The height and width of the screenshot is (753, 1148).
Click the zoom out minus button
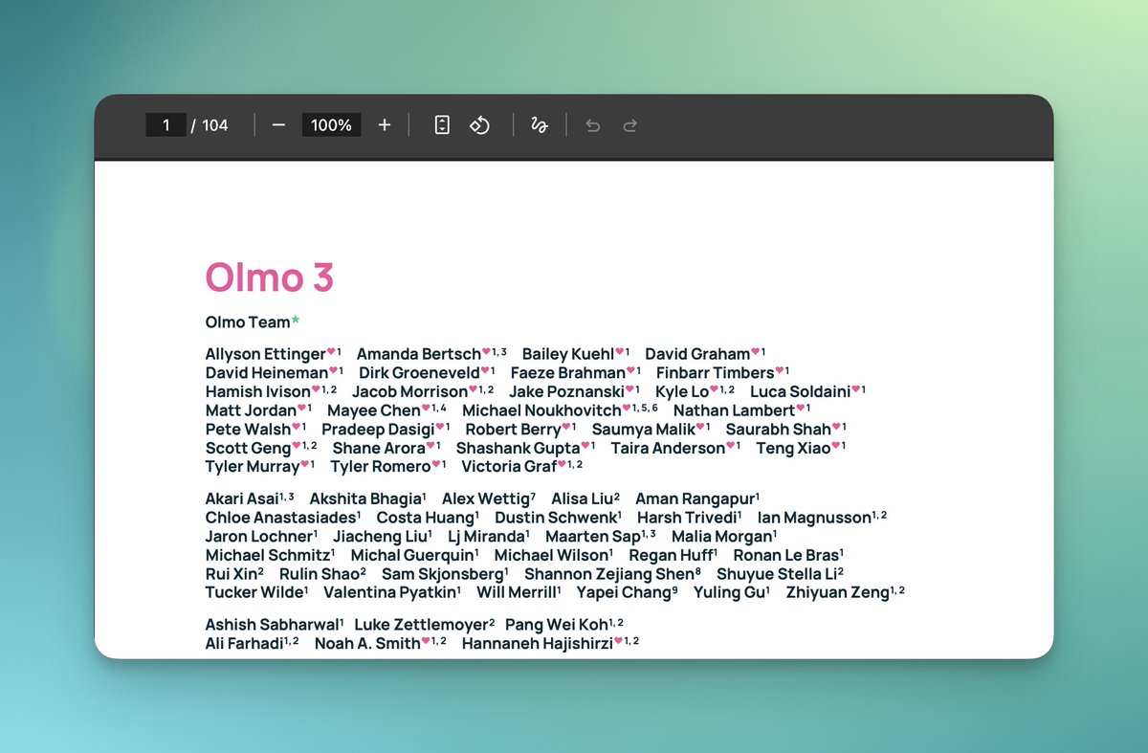coord(278,125)
